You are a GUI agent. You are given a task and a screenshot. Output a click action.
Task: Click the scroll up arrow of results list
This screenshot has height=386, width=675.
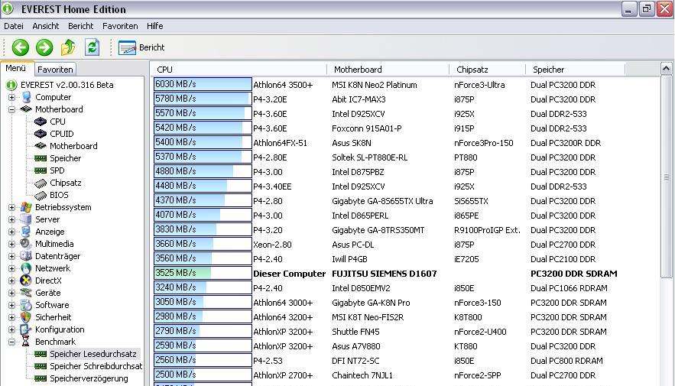666,69
